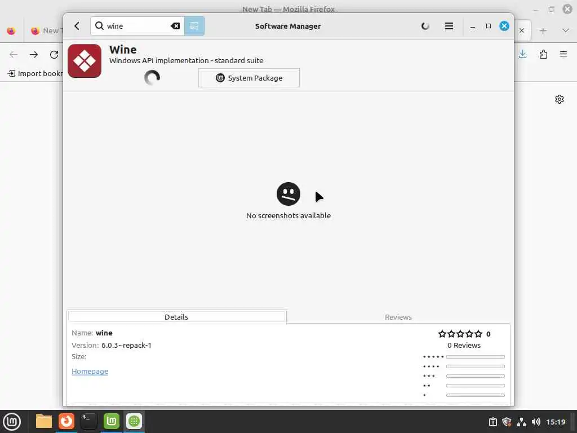Screen dimensions: 577x433
Task: Click the Mint green taskbar app
Action: [x=112, y=421]
